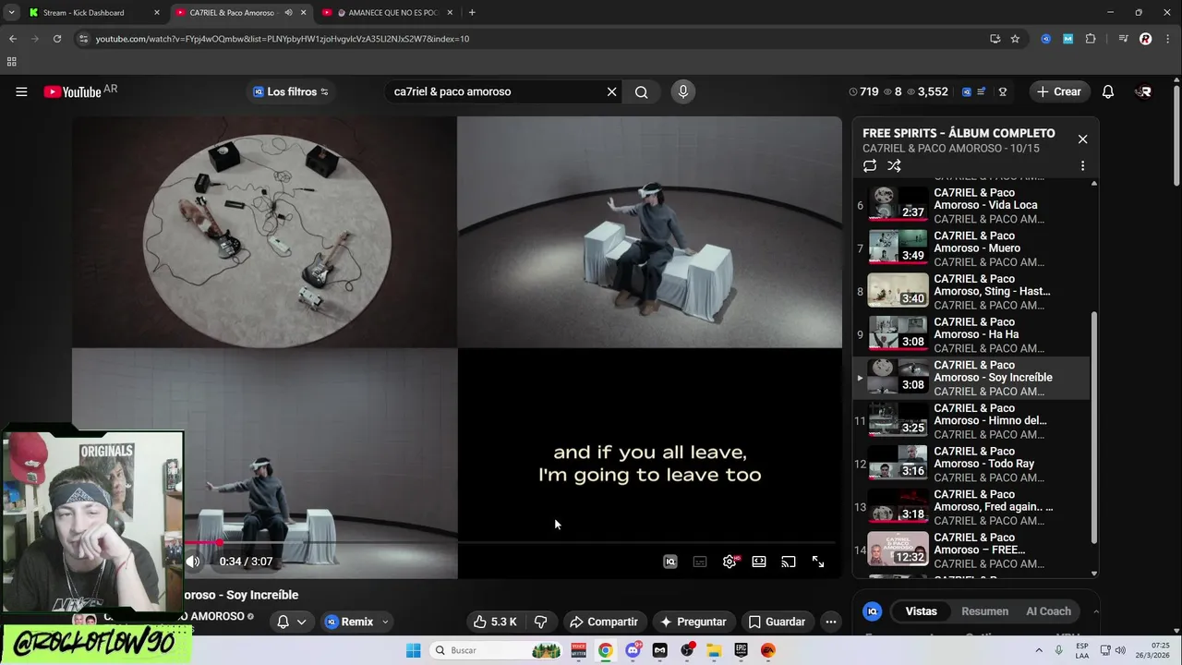Image resolution: width=1182 pixels, height=665 pixels.
Task: Open the AI Coach tab
Action: (x=1049, y=611)
